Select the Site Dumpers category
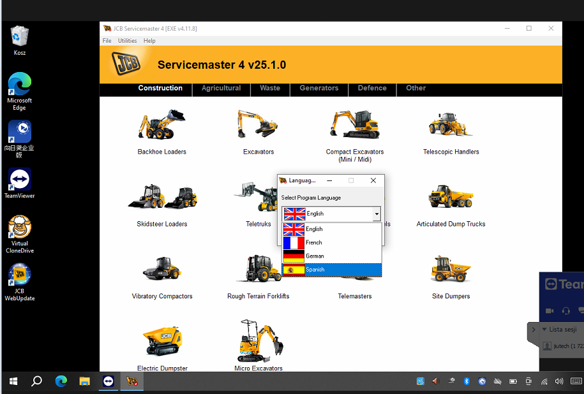Screen dimensions: 584x394 (451, 277)
